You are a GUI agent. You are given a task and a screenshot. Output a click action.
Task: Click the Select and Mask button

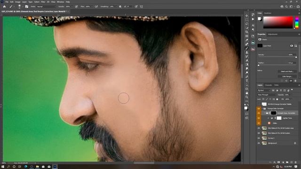[x=287, y=71]
